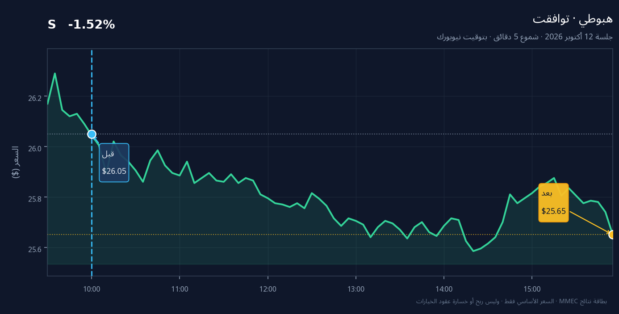Click the y-axis title "السعر ($)"
Image resolution: width=619 pixels, height=314 pixels.
click(x=16, y=162)
